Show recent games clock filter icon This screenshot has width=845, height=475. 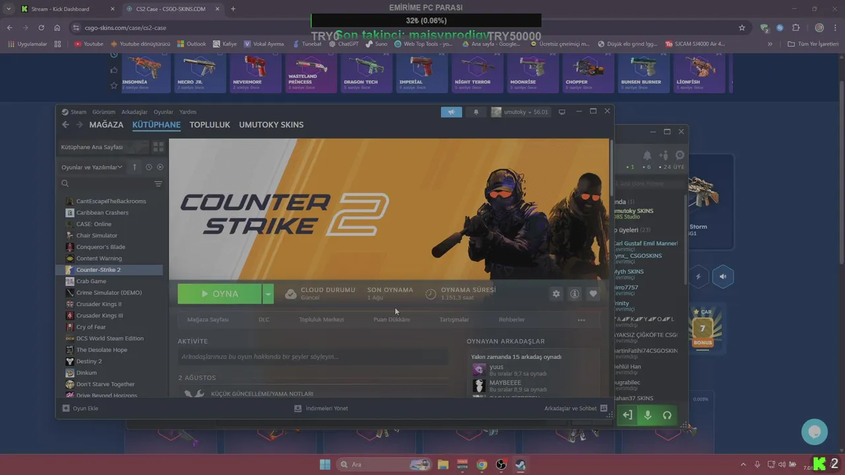pos(149,167)
